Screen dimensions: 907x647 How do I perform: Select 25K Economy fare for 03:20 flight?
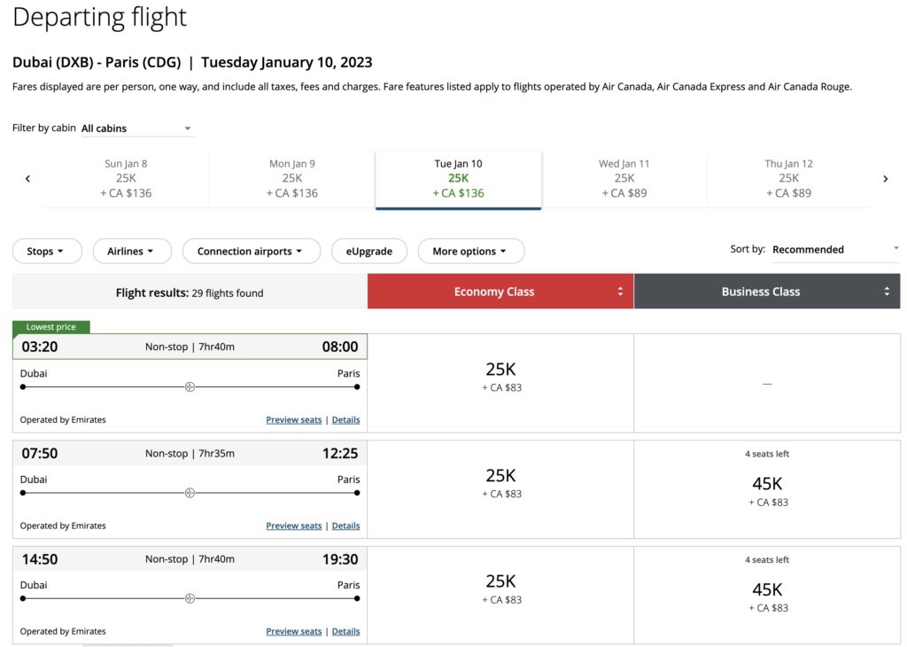tap(500, 377)
